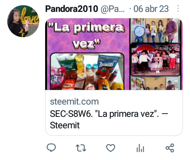Retweet the Pandora2010 post

point(81,148)
